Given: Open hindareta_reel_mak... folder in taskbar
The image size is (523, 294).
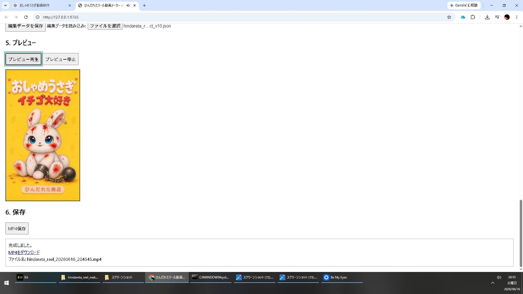Looking at the screenshot, I should [x=80, y=277].
